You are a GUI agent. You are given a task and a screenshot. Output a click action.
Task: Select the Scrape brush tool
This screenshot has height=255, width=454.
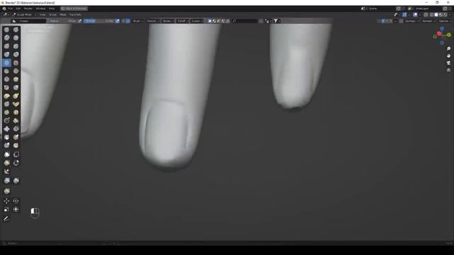tap(6, 79)
